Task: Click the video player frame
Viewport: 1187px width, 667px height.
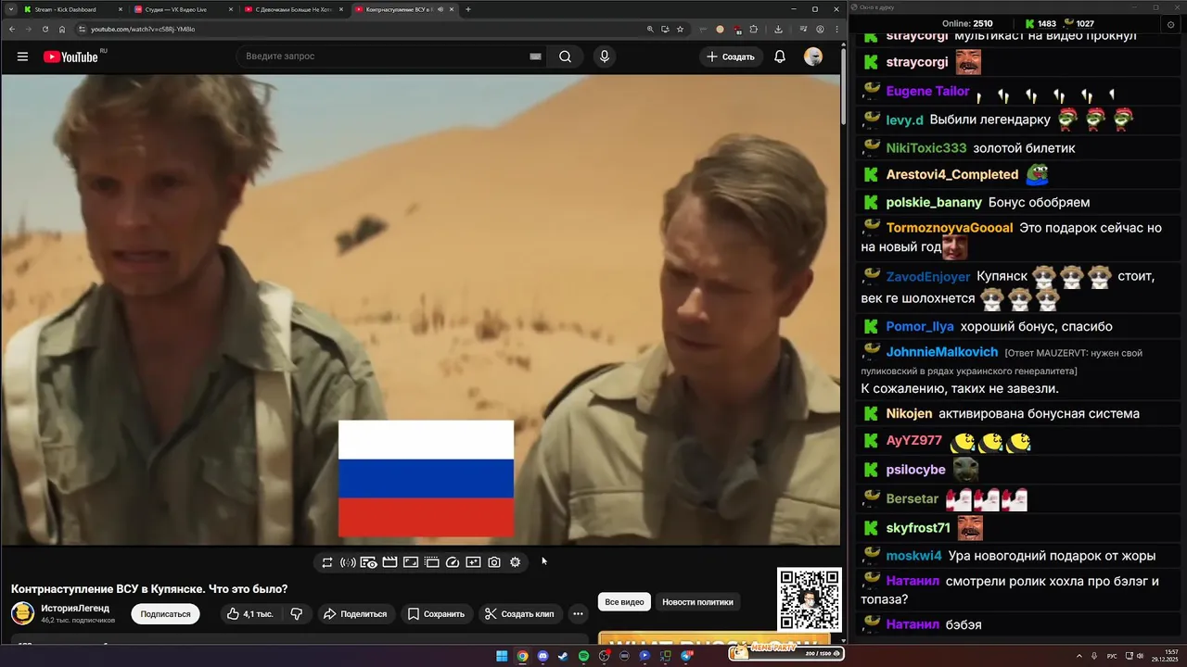Action: tap(421, 309)
